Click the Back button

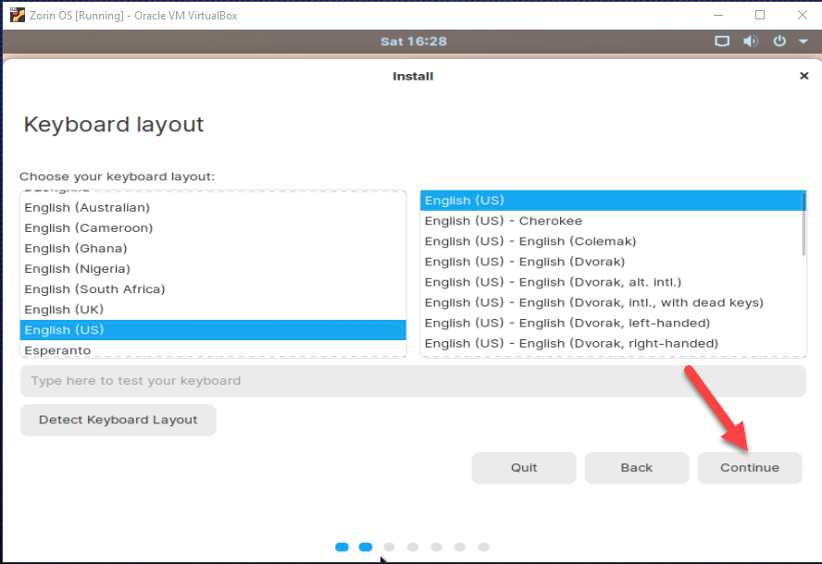636,468
